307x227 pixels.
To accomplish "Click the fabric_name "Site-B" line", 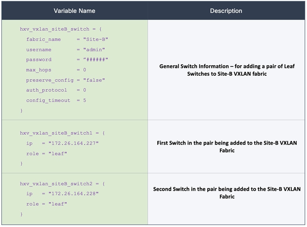I will 67,39.
